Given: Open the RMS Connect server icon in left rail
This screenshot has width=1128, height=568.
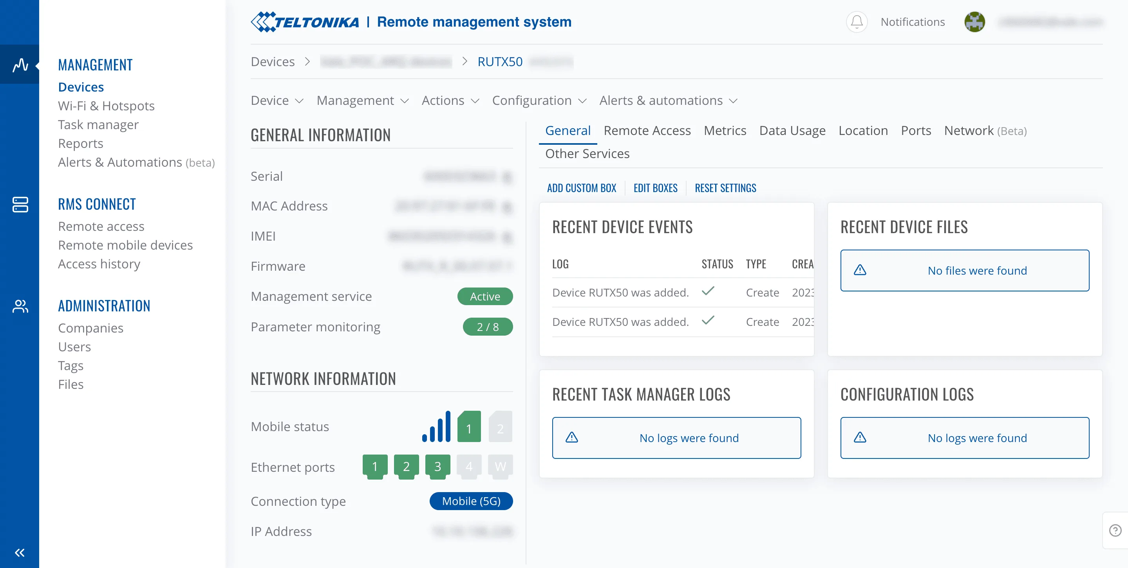Looking at the screenshot, I should point(20,204).
